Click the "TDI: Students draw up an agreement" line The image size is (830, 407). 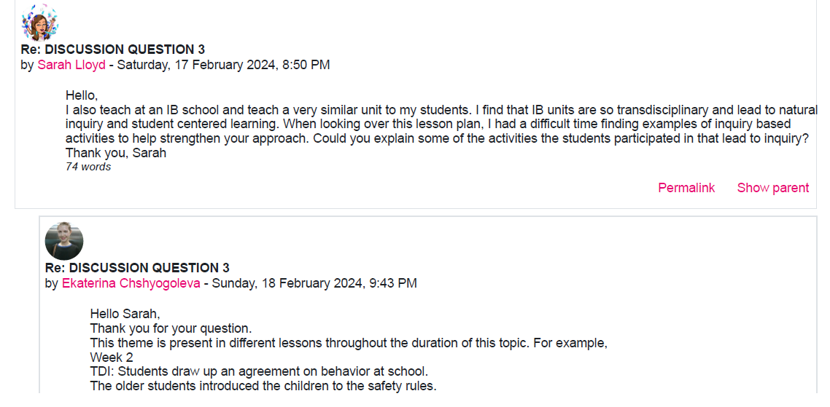(259, 371)
